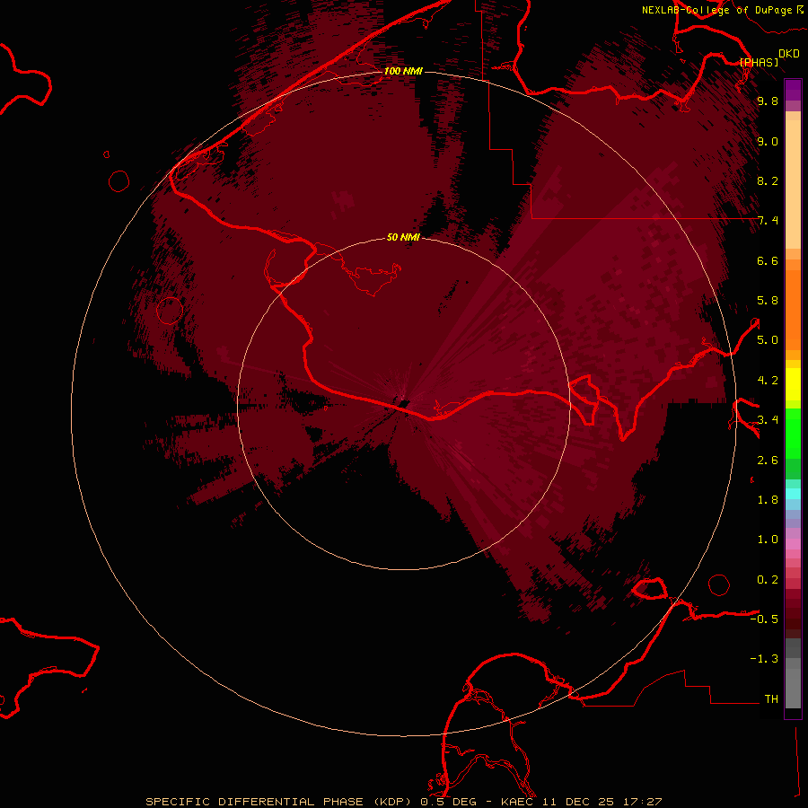Click the 9.8 value on the color scale
Screen dimensions: 808x808
click(768, 101)
